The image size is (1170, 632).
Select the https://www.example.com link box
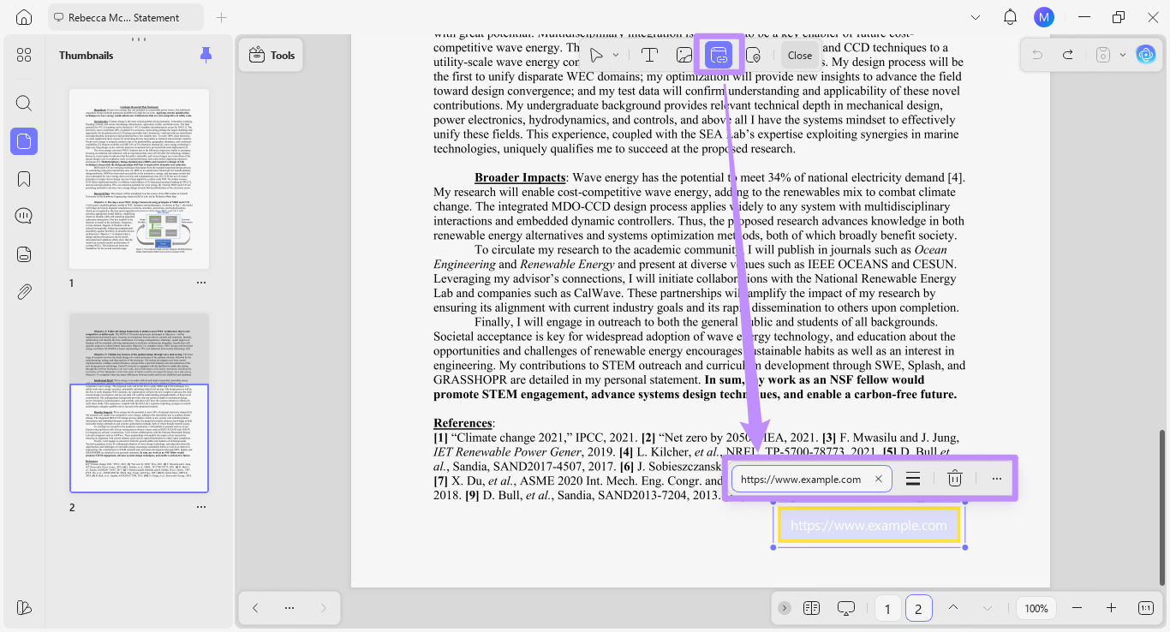869,525
